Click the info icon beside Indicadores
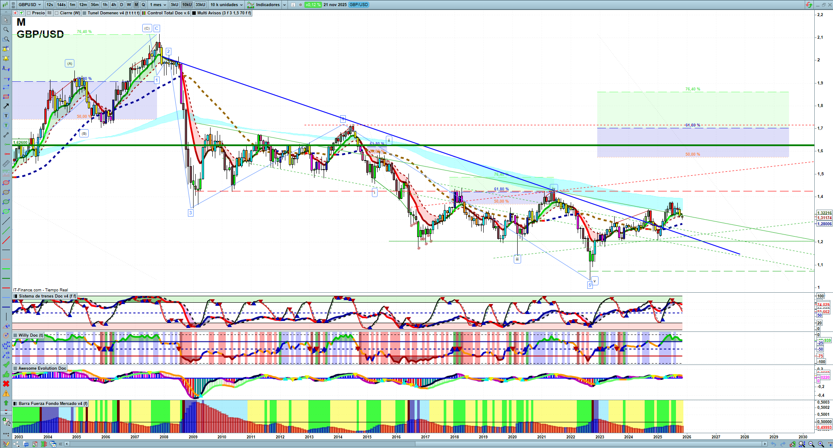 pyautogui.click(x=293, y=5)
